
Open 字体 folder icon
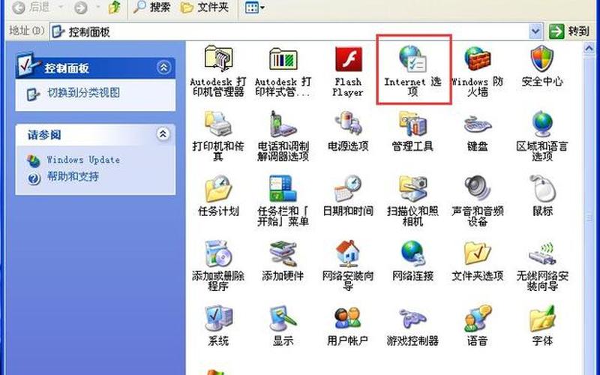tap(542, 318)
